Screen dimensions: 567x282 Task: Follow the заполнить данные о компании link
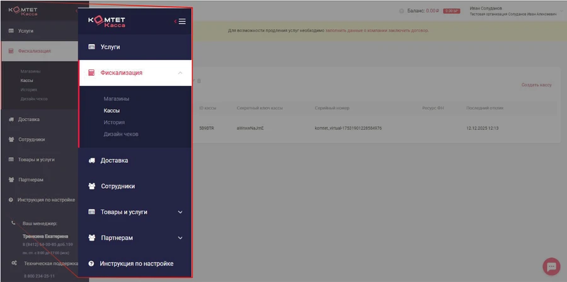[353, 30]
